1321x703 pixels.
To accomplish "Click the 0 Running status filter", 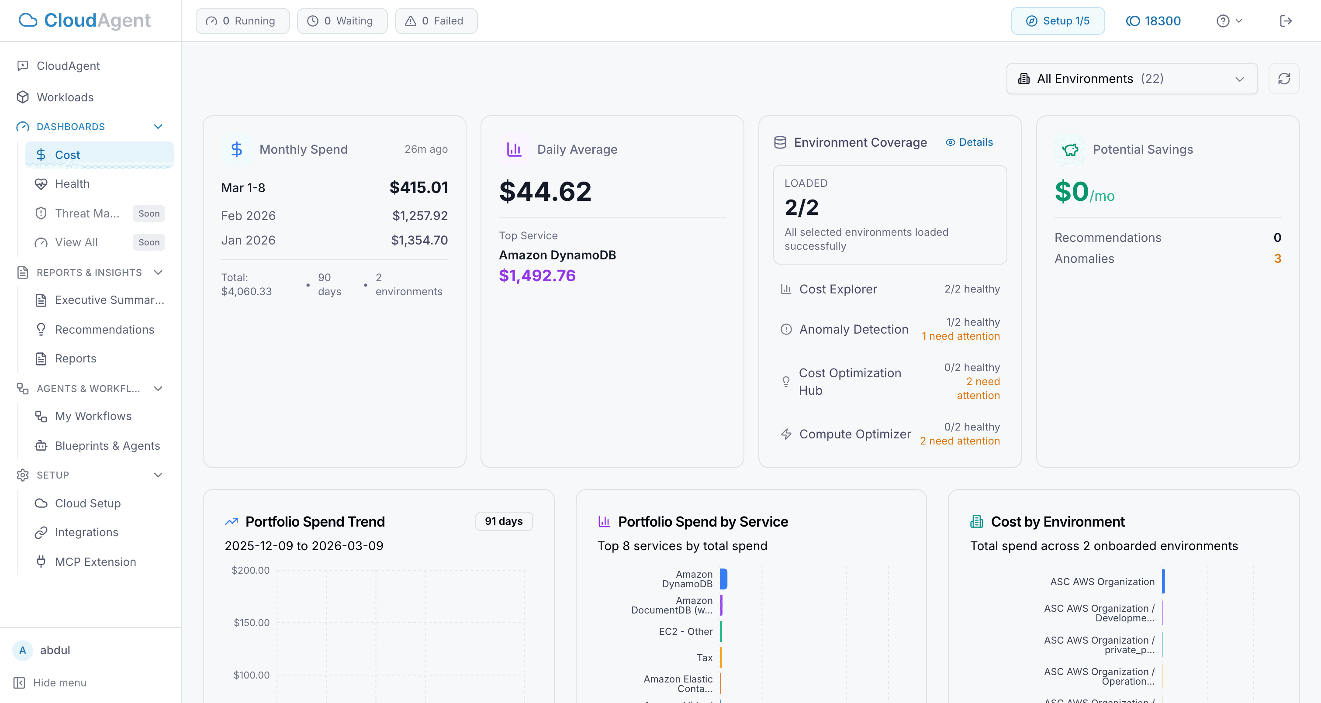I will click(242, 21).
